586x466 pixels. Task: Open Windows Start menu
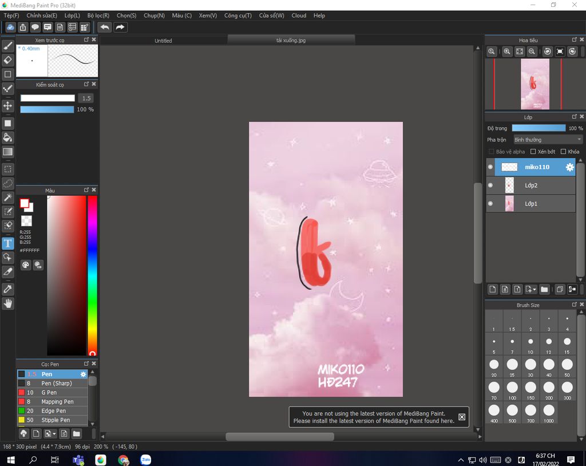(x=10, y=460)
